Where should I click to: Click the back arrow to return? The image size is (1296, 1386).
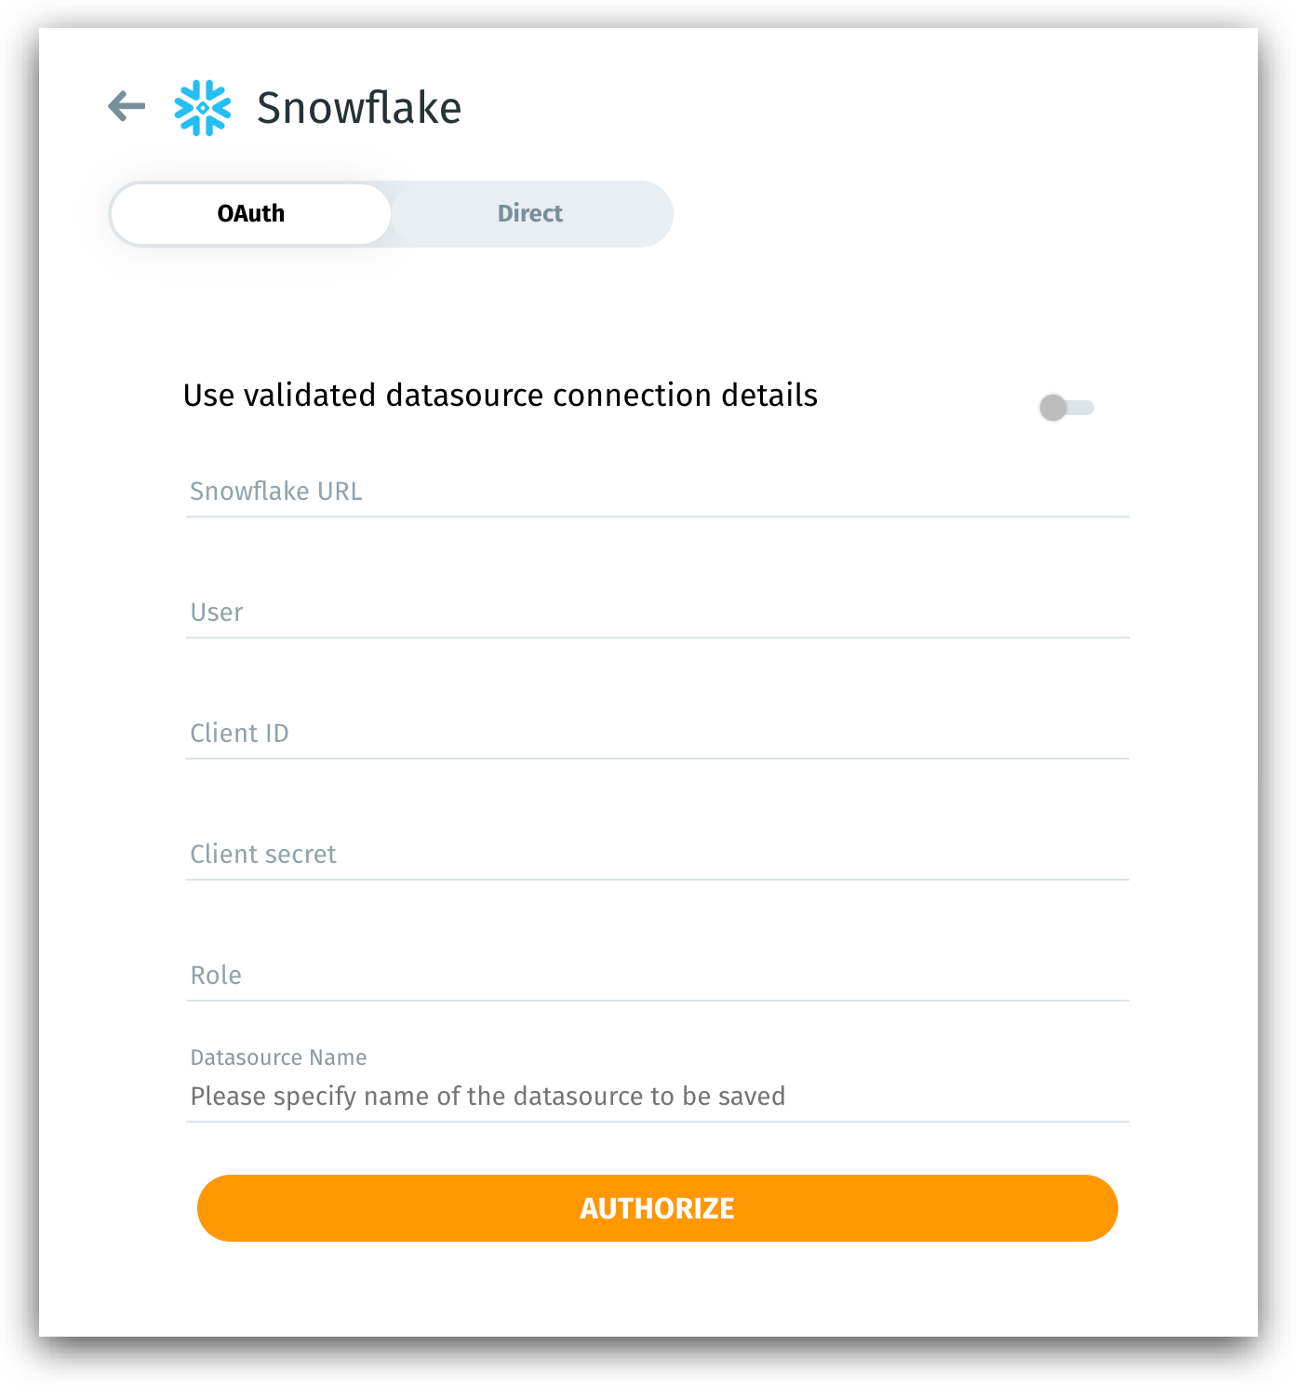point(127,106)
